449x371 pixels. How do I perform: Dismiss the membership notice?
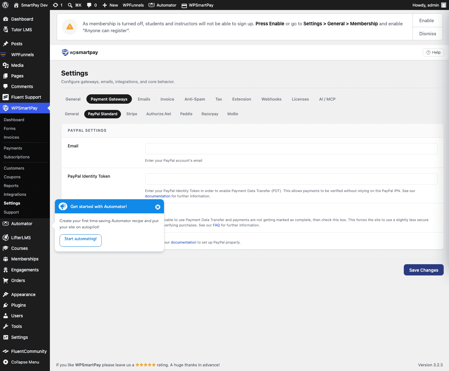(427, 34)
